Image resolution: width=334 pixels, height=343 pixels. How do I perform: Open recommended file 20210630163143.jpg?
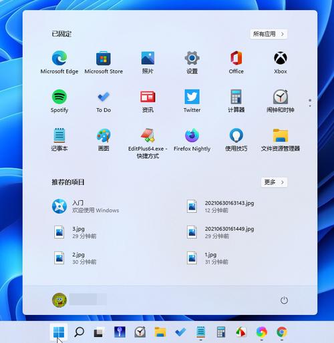tap(220, 206)
